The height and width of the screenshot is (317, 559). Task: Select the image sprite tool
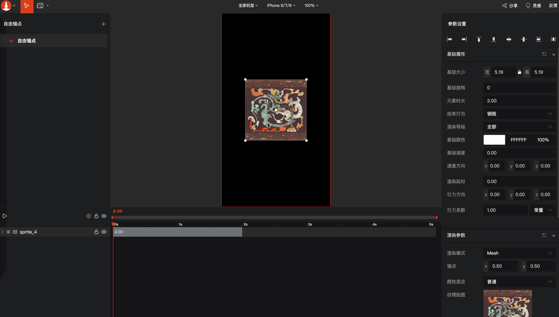[x=40, y=6]
